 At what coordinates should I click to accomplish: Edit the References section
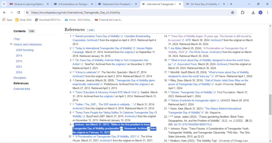pyautogui.click(x=91, y=30)
